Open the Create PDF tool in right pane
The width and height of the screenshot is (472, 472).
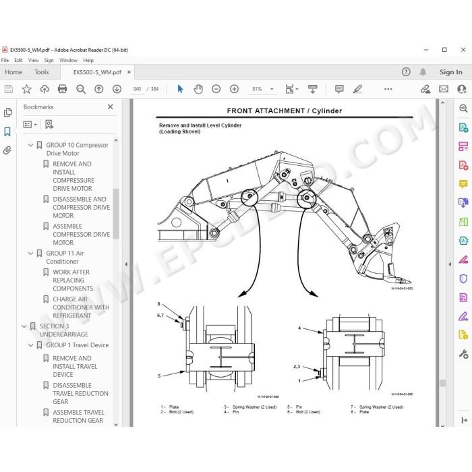coord(463,165)
